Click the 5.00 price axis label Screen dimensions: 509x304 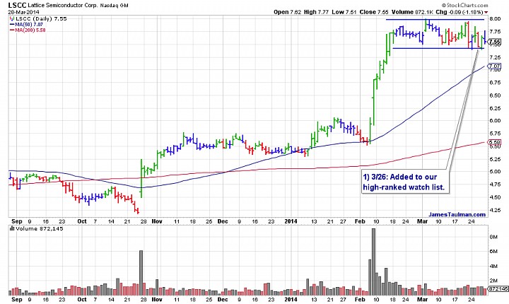click(x=495, y=172)
